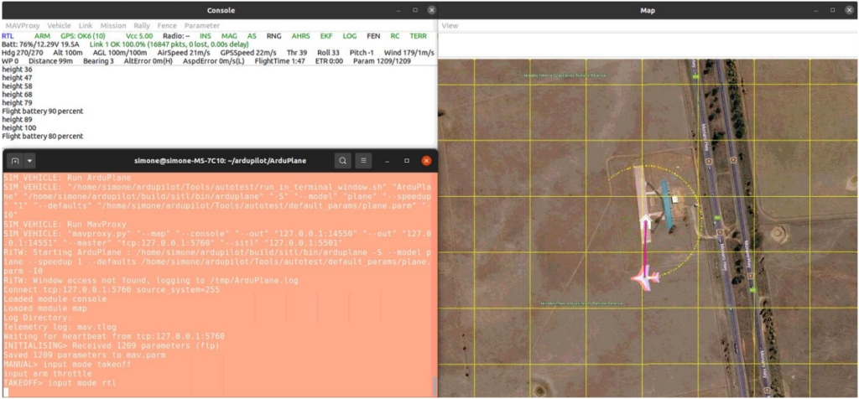Click the terminal scrollbar

[x=435, y=387]
